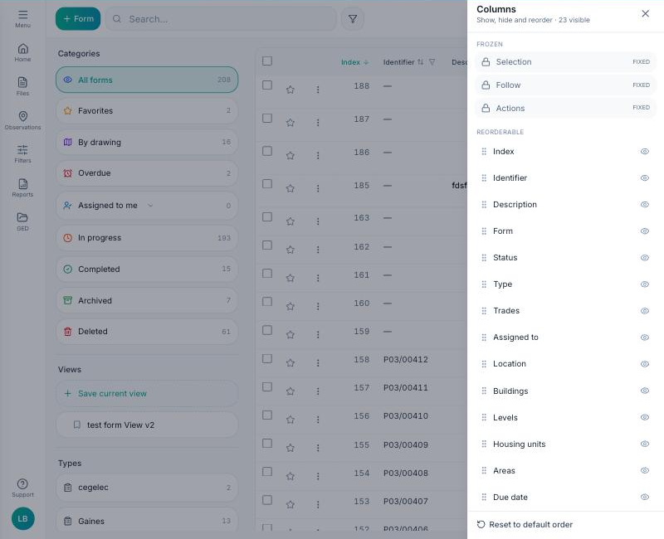This screenshot has height=539, width=664.
Task: Click the Levels column row
Action: (565, 418)
